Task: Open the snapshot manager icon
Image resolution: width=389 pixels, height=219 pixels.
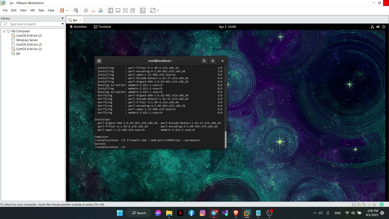Action: (101, 10)
